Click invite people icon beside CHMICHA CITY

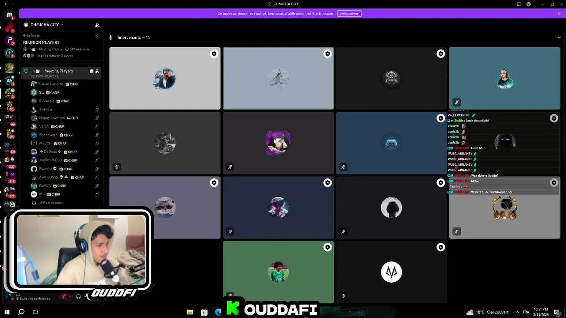[x=97, y=25]
